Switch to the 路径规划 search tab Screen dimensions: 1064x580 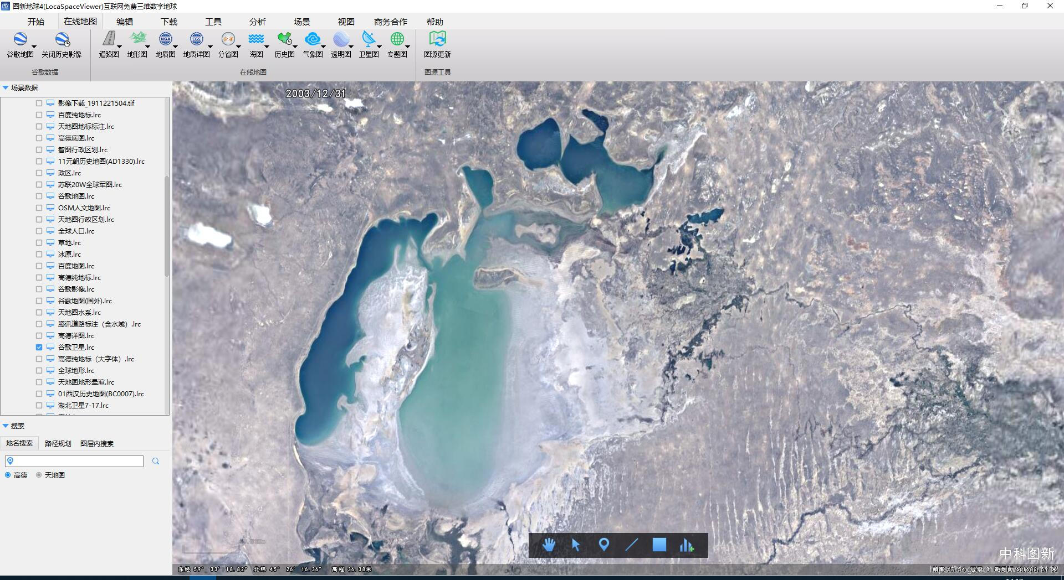point(58,443)
